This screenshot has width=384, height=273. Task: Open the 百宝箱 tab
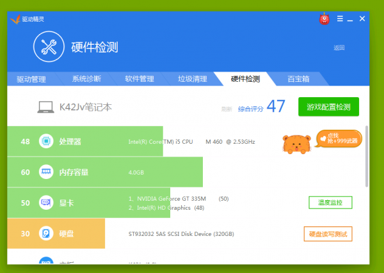tap(298, 79)
